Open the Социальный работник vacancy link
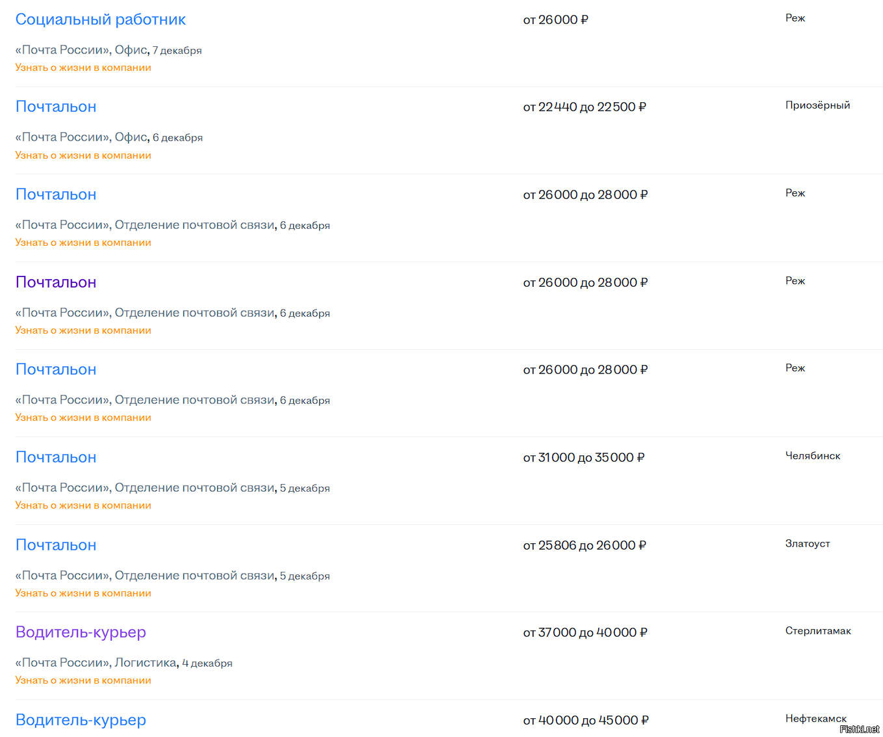This screenshot has height=737, width=883. pyautogui.click(x=100, y=20)
